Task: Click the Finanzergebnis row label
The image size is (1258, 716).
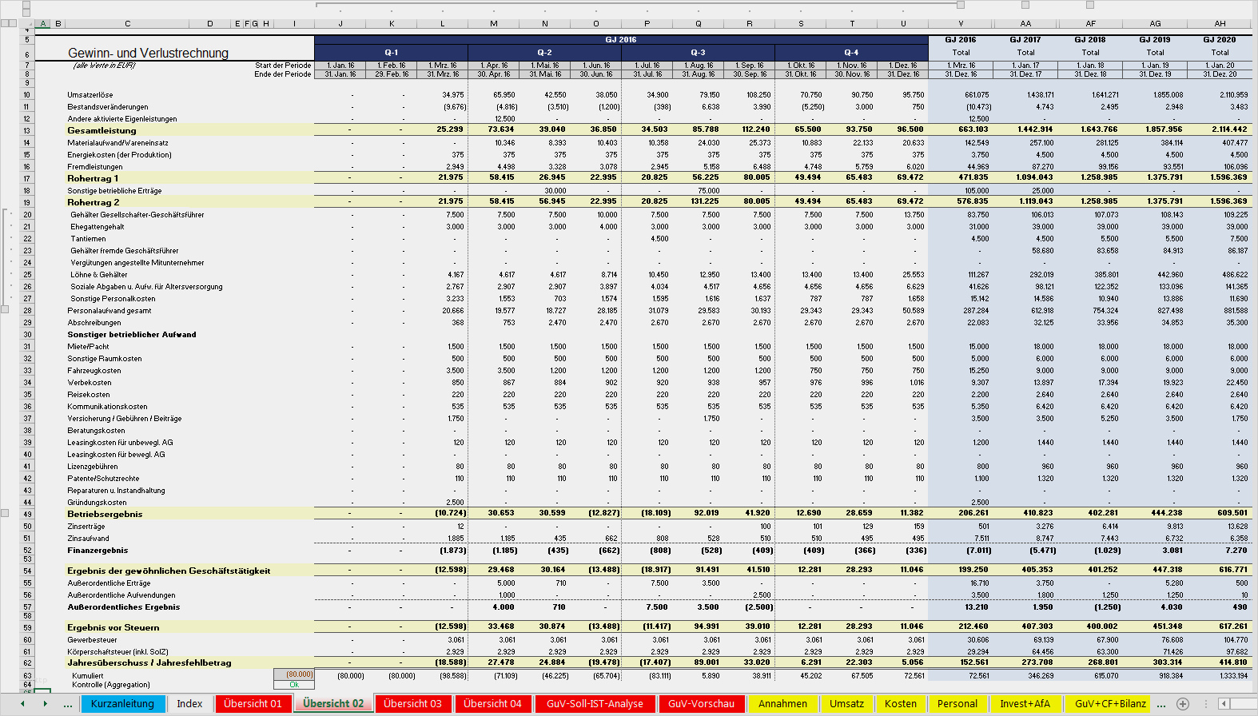Action: coord(98,550)
